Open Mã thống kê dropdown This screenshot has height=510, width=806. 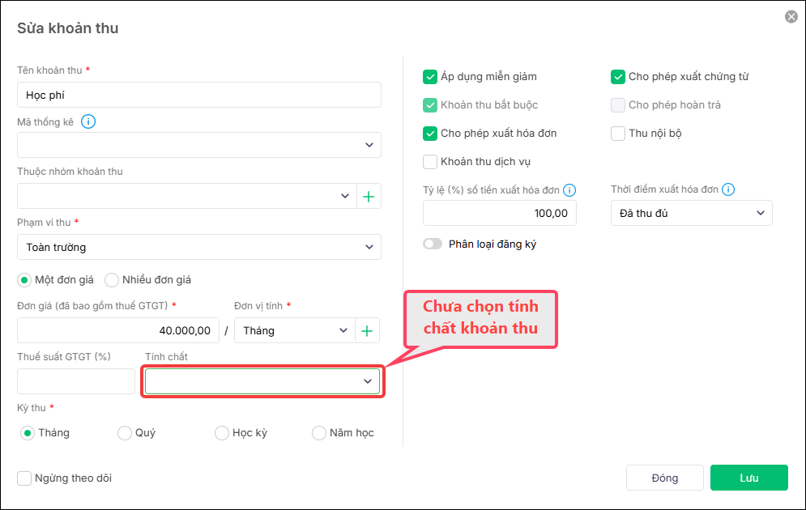(x=199, y=145)
